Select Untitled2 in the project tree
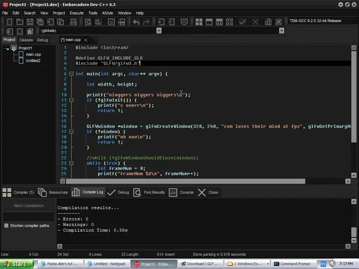 [33, 61]
